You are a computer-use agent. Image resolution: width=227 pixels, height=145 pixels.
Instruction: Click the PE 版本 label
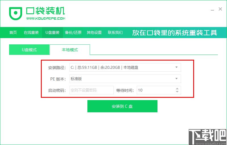58,79
